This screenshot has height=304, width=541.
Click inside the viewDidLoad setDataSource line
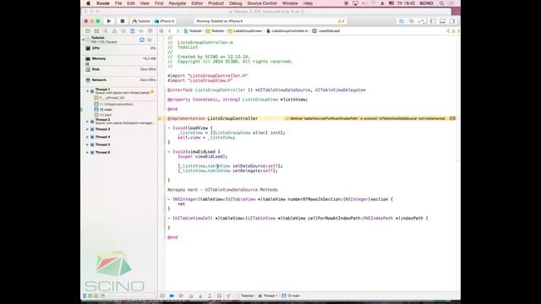coord(230,166)
